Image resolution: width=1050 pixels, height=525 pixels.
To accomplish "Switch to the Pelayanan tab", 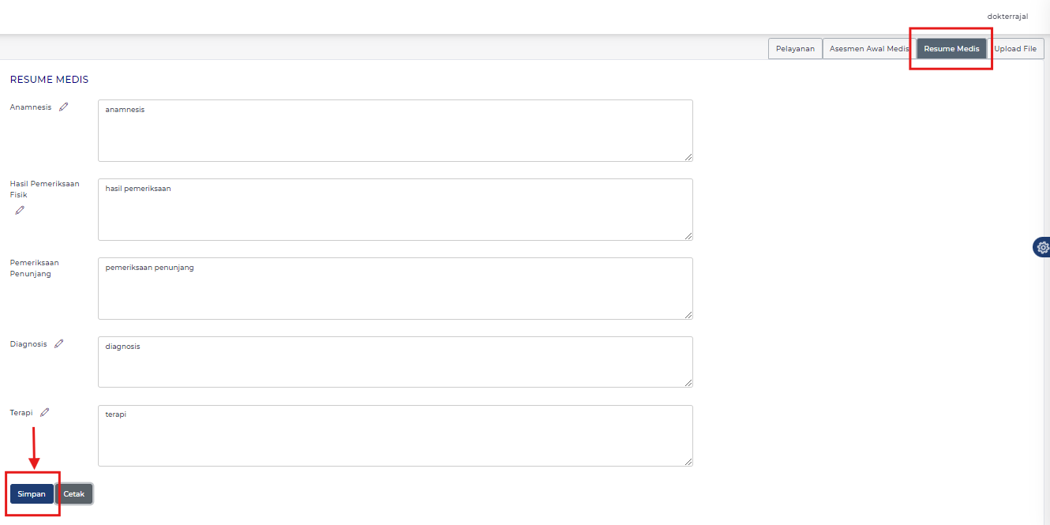I will tap(795, 49).
